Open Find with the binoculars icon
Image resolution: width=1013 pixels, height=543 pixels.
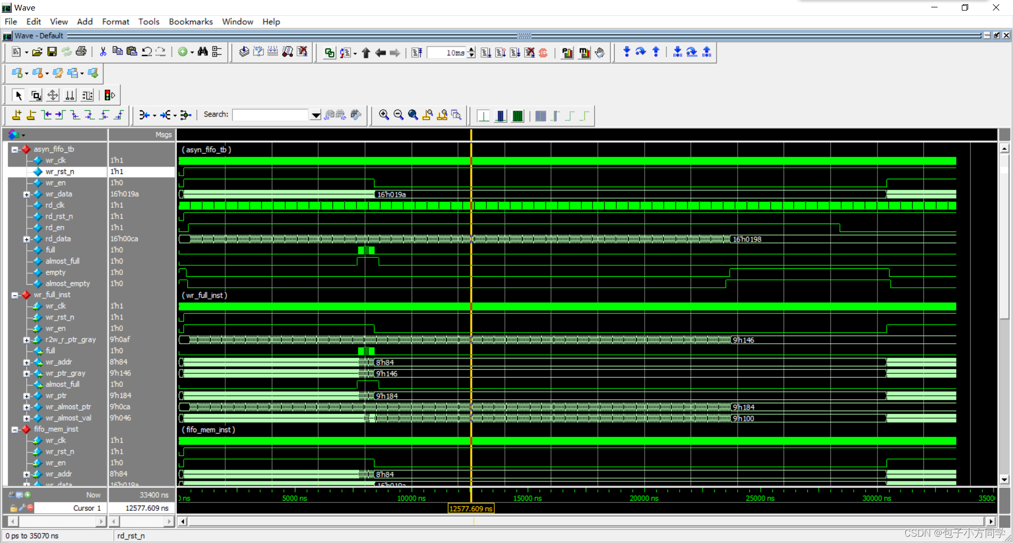203,52
